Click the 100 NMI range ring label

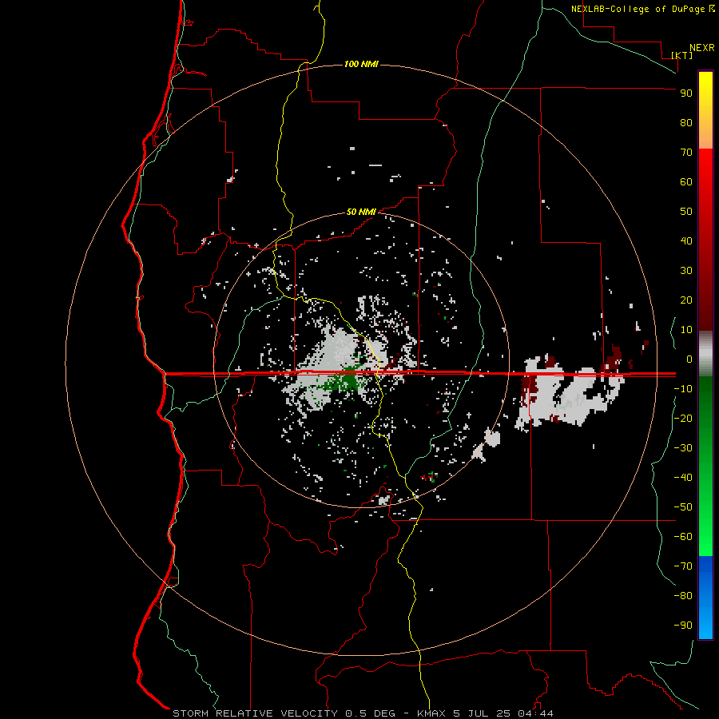click(361, 64)
